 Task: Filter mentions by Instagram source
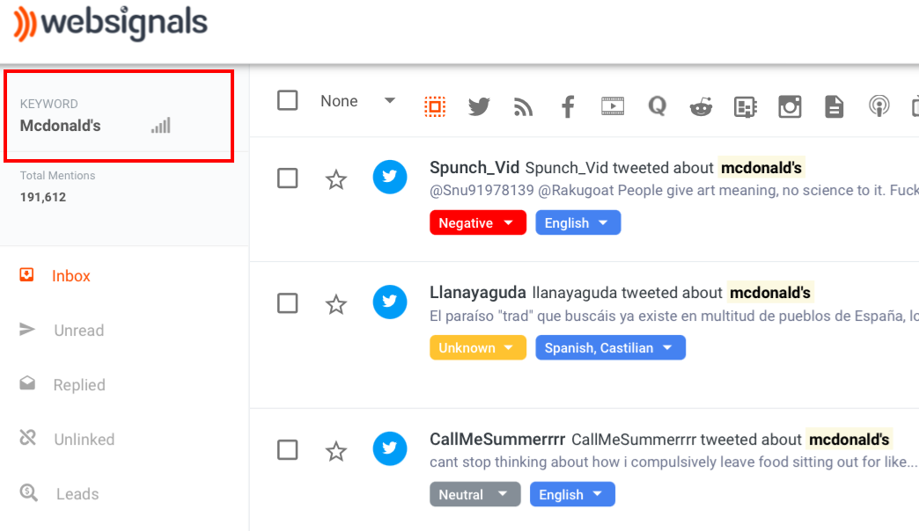click(790, 106)
